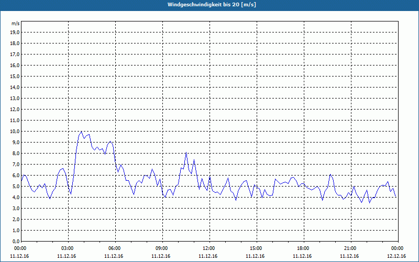Click the '17,0' y-axis value
Screen dimensions: 419x262
[x=15, y=54]
